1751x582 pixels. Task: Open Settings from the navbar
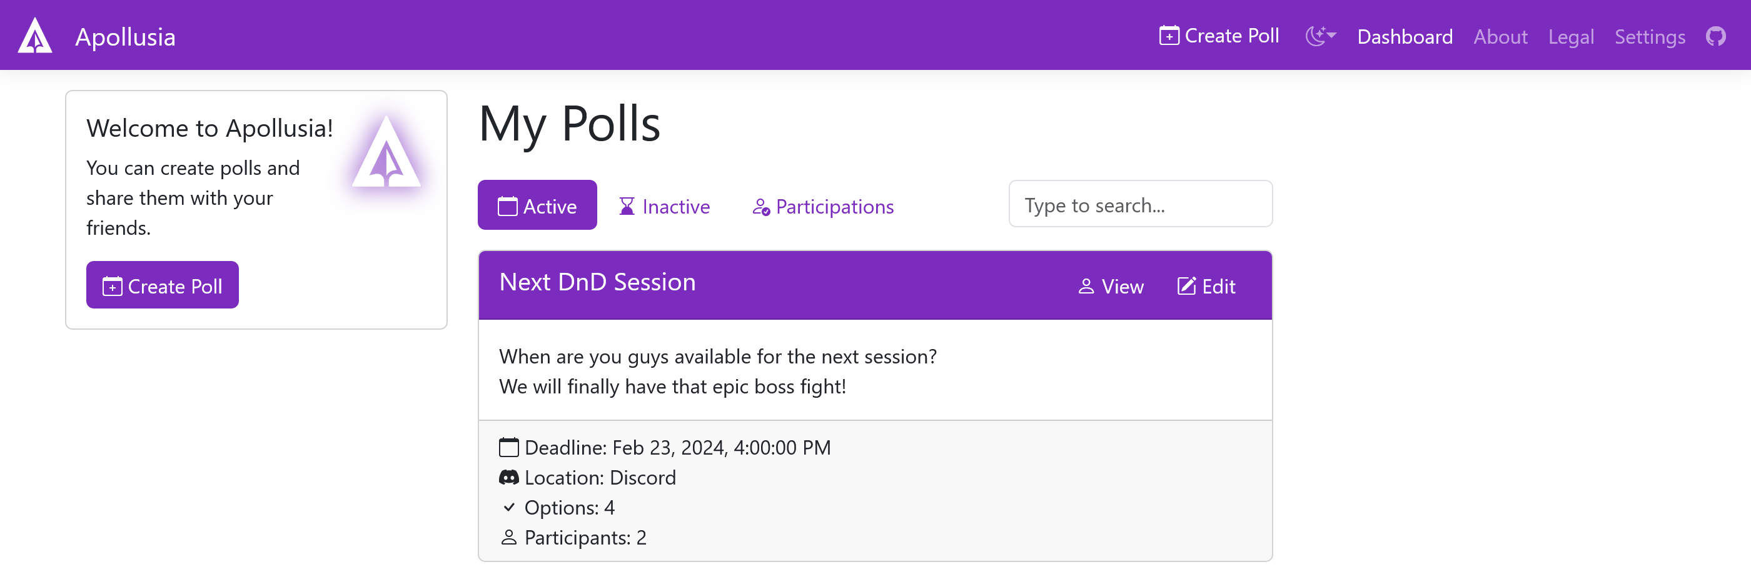tap(1649, 37)
